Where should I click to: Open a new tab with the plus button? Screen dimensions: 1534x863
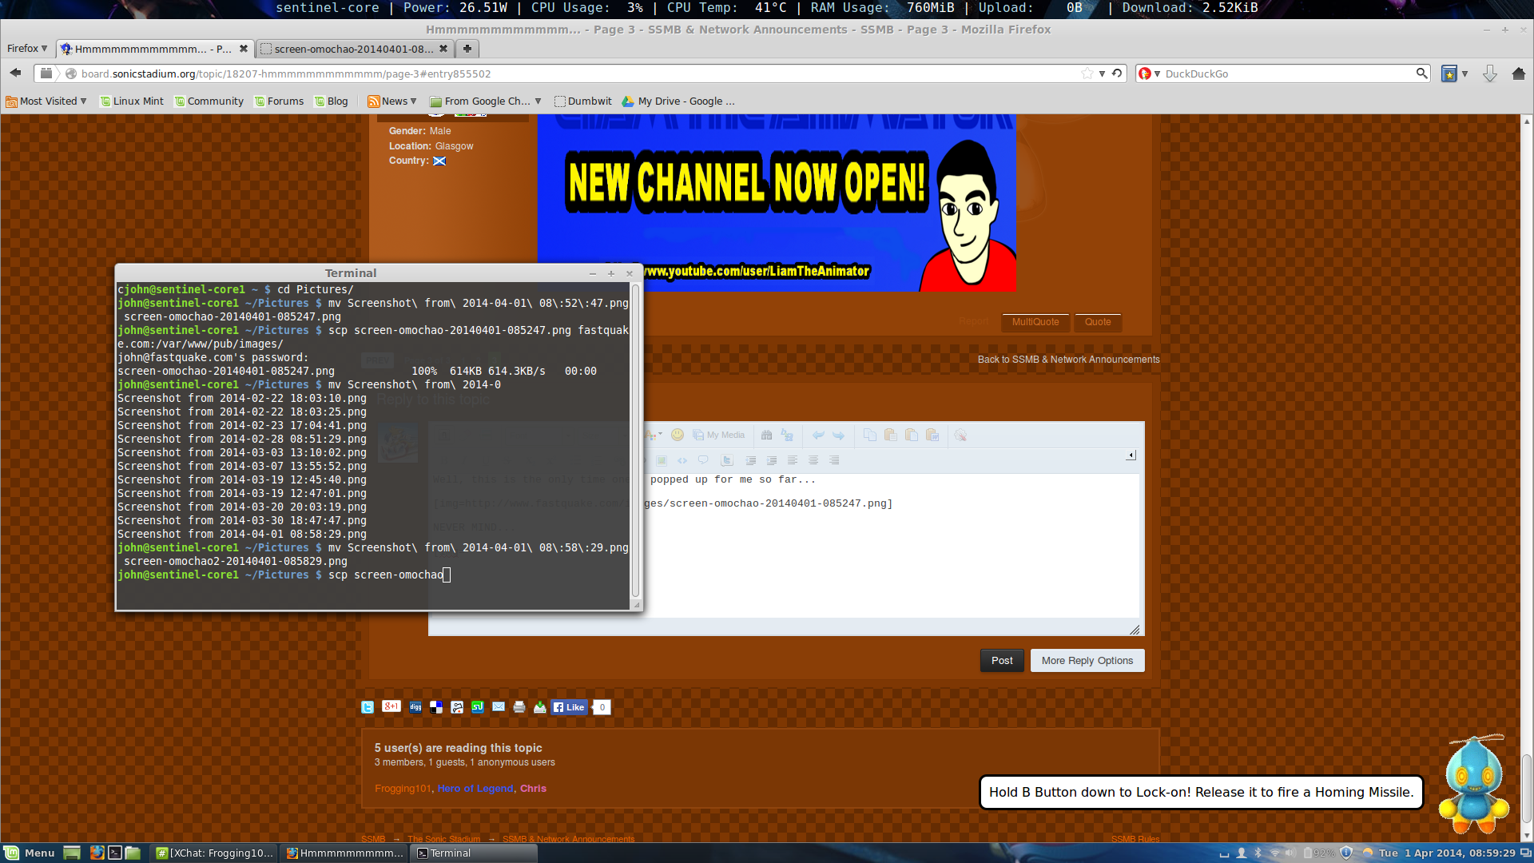(467, 49)
